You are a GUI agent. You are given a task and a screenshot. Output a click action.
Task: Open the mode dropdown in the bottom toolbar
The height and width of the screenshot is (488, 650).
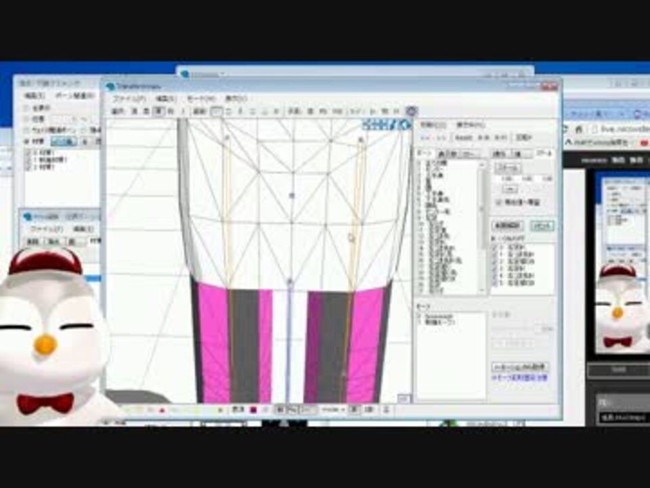tap(334, 410)
